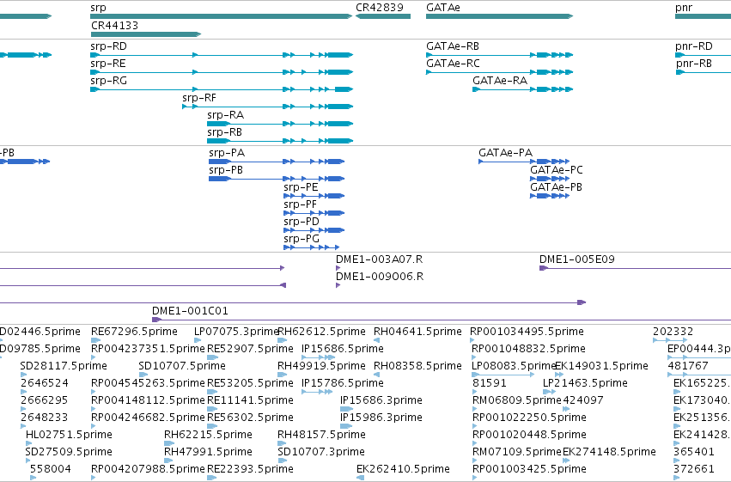The height and width of the screenshot is (482, 731).
Task: Select the IP15986.3prime EST
Action: coord(346,426)
